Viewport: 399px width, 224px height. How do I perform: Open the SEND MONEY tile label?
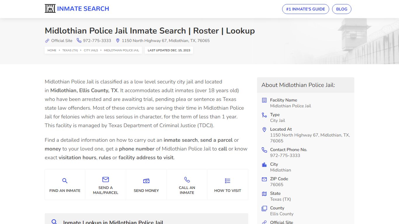tap(146, 190)
